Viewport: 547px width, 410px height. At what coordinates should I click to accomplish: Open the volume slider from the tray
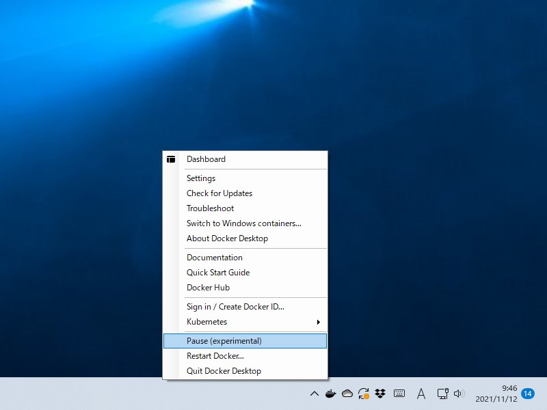pyautogui.click(x=459, y=394)
